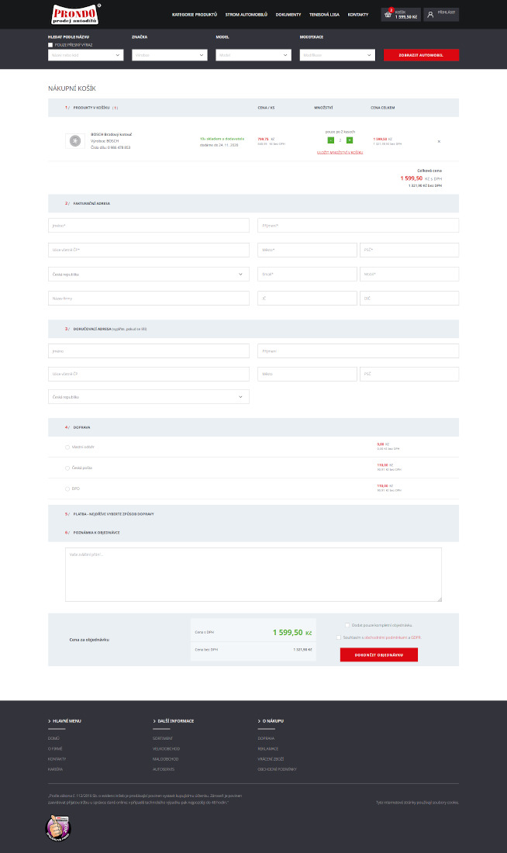The image size is (507, 853).
Task: Click the user login icon
Action: [x=430, y=15]
